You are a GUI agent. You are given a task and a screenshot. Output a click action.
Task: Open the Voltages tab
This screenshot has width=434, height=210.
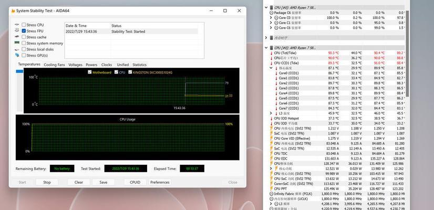tap(75, 65)
